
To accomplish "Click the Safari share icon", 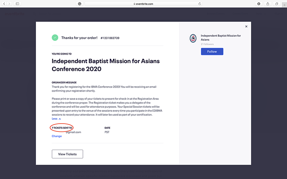I will click(267, 4).
